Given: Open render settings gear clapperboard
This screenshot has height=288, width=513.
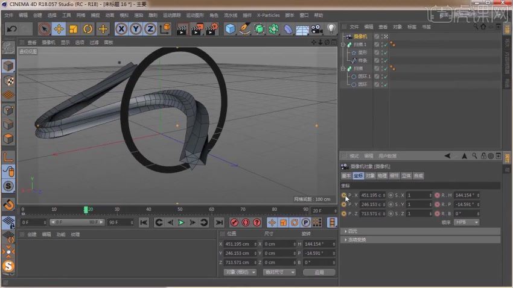Looking at the screenshot, I should coord(212,29).
